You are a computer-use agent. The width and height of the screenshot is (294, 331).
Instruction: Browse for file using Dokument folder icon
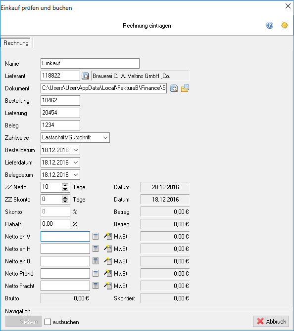click(185, 88)
